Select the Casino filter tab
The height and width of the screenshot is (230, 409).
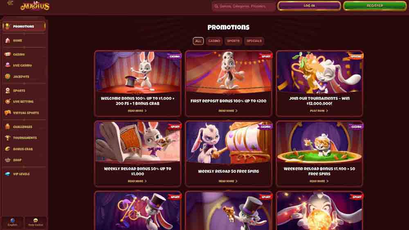[214, 41]
